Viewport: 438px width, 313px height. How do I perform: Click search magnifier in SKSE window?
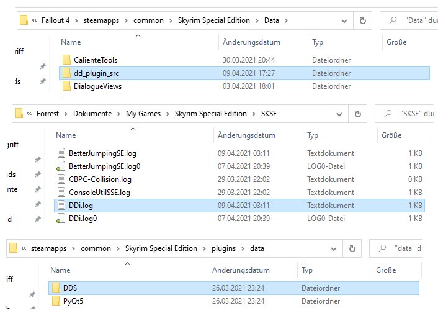coord(388,114)
